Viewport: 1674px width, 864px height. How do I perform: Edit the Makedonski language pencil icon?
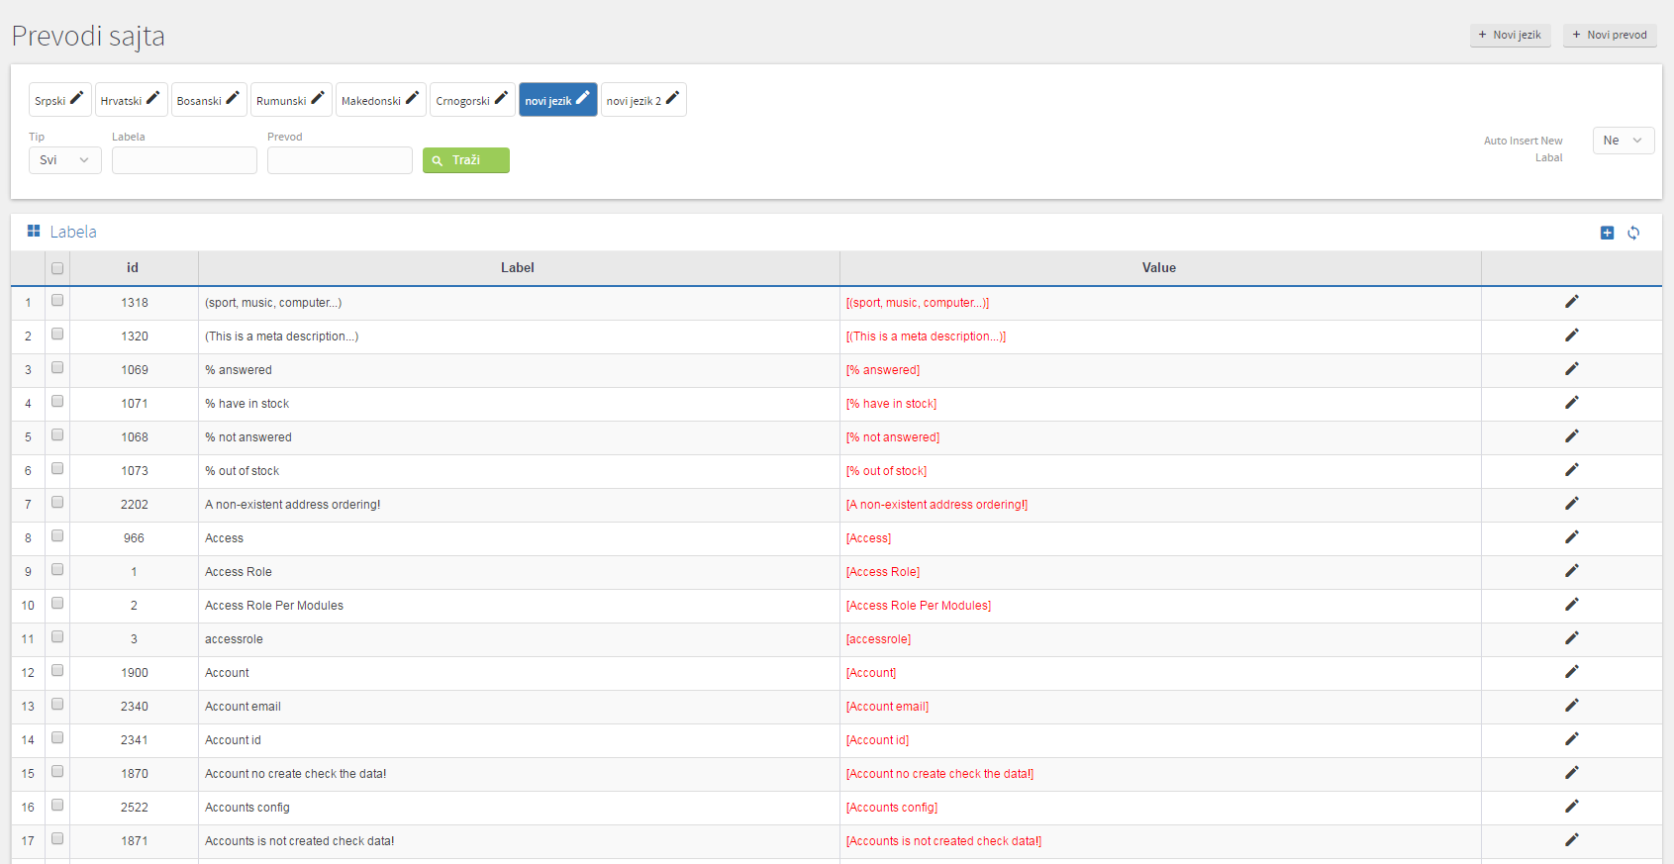coord(412,98)
